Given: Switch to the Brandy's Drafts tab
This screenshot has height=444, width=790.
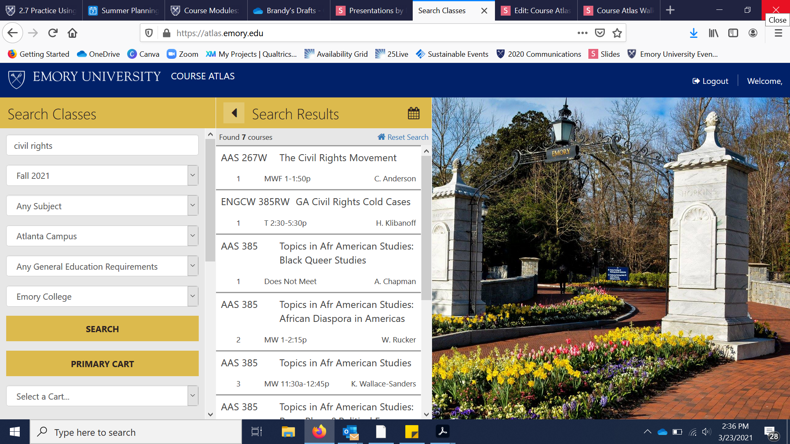Looking at the screenshot, I should (288, 10).
